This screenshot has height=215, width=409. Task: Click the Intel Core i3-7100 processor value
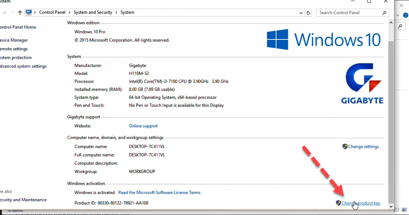(179, 81)
